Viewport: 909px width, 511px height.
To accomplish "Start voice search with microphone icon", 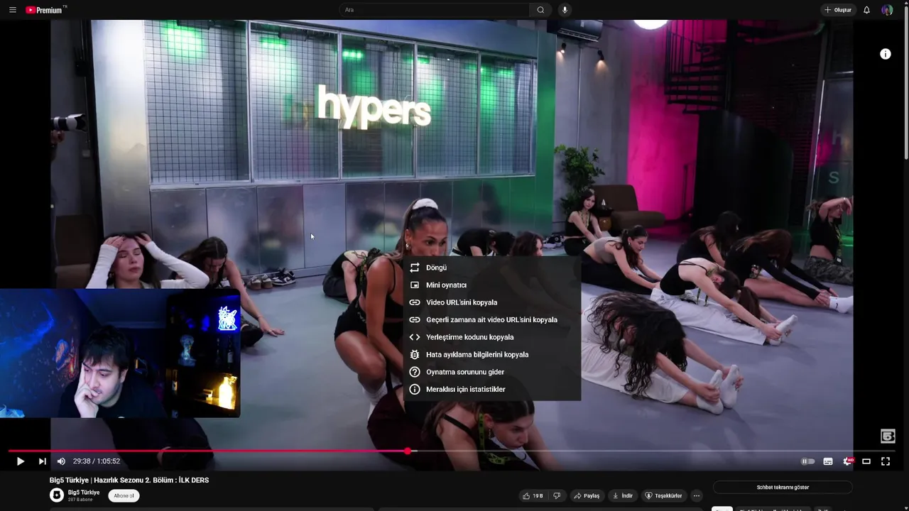I will 565,10.
